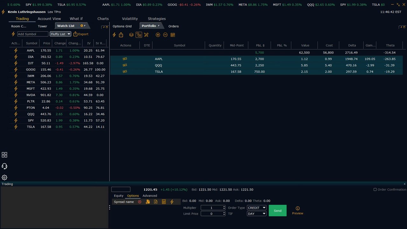The image size is (407, 229).
Task: Click the red remove icon beside Spread name
Action: (140, 202)
